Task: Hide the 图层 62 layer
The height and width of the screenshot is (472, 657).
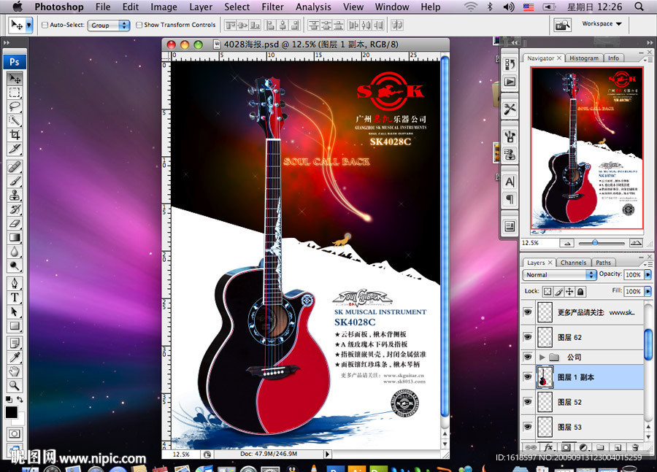Action: coord(528,337)
